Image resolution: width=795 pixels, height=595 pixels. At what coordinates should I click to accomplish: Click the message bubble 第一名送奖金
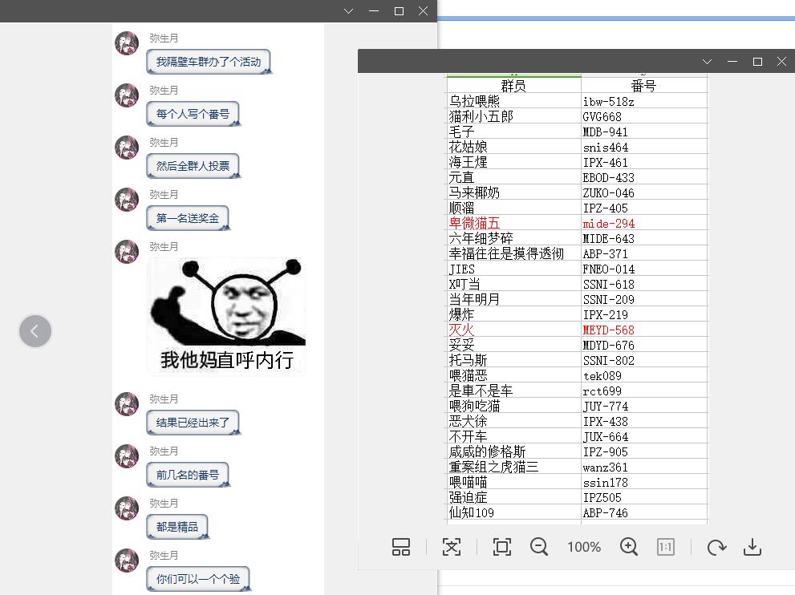pyautogui.click(x=188, y=218)
